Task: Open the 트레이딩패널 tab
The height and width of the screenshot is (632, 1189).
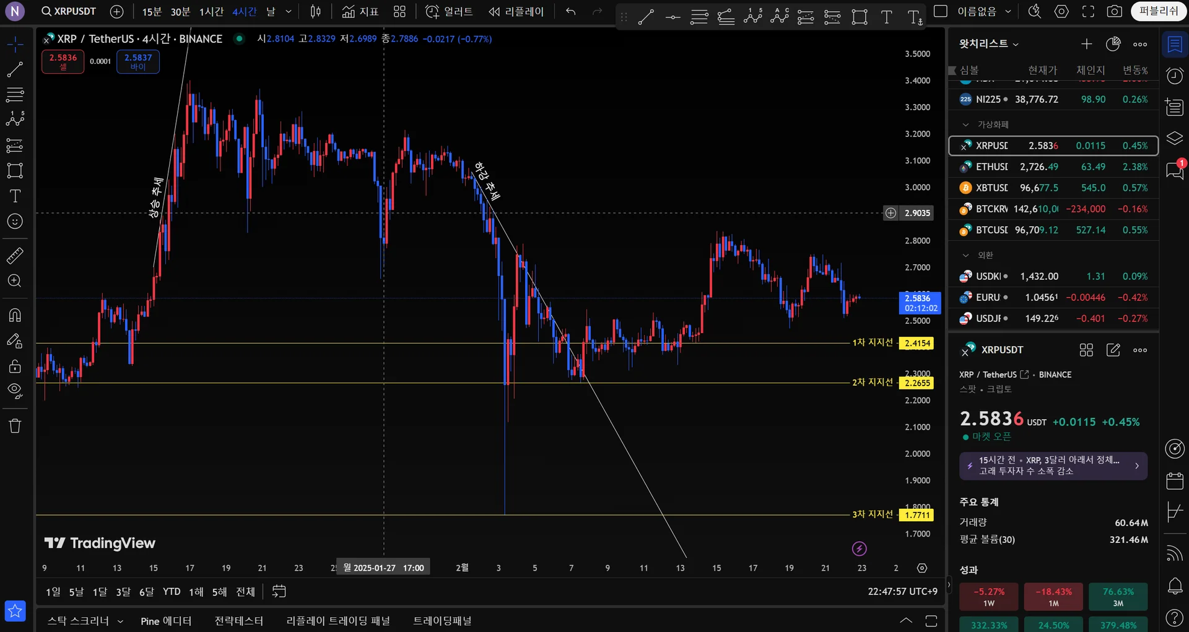Action: 442,621
